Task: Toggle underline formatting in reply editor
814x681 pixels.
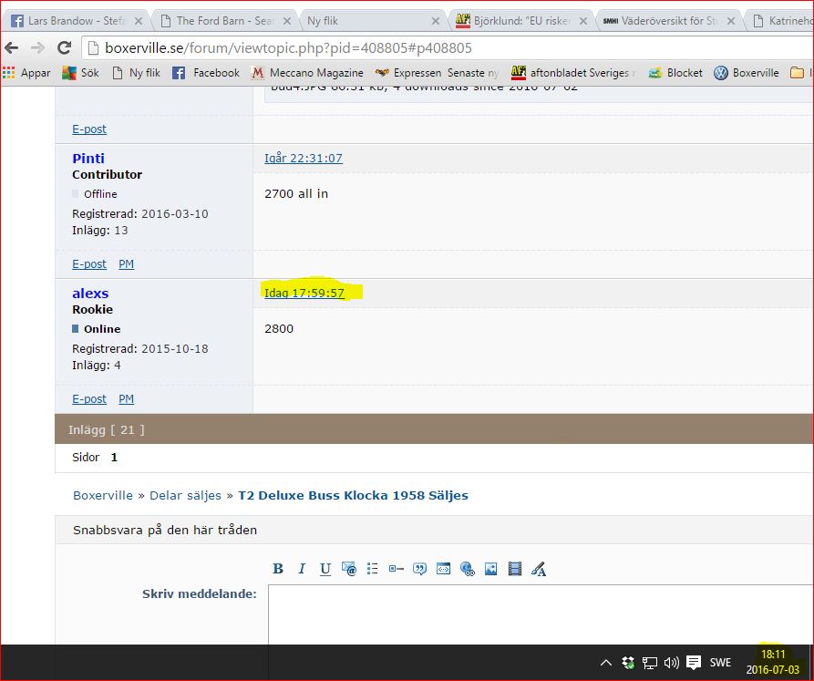Action: [325, 569]
